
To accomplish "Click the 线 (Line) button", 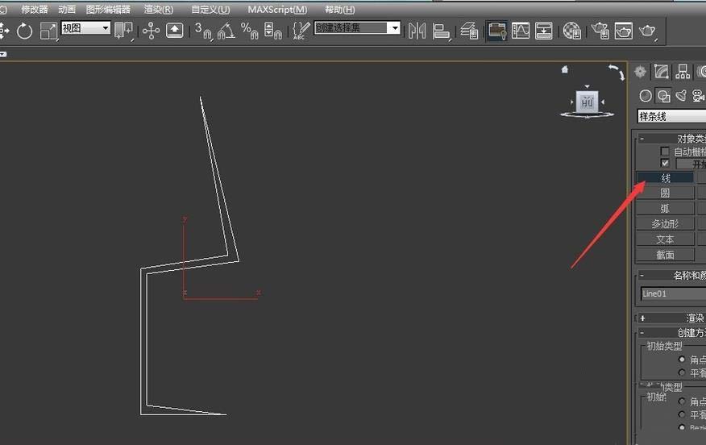I will (x=665, y=178).
